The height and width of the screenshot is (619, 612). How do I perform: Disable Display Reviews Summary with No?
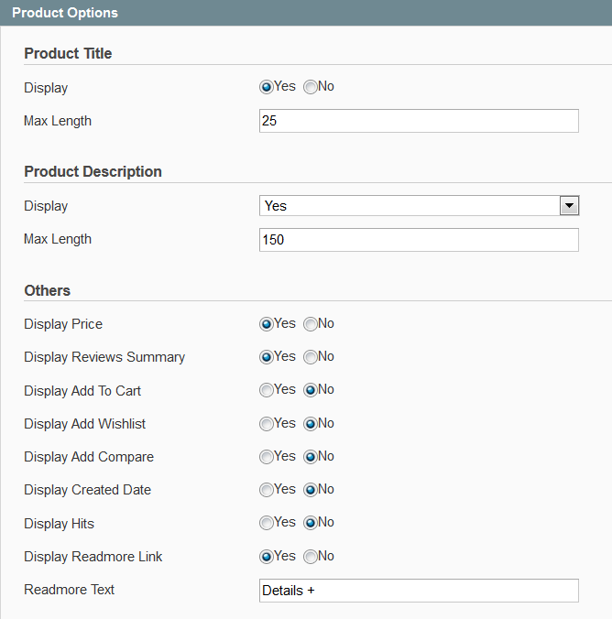[x=311, y=357]
